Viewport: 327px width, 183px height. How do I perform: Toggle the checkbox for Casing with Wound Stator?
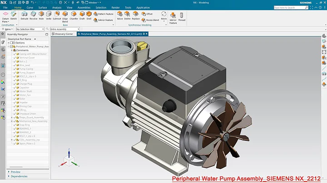[x=15, y=54]
